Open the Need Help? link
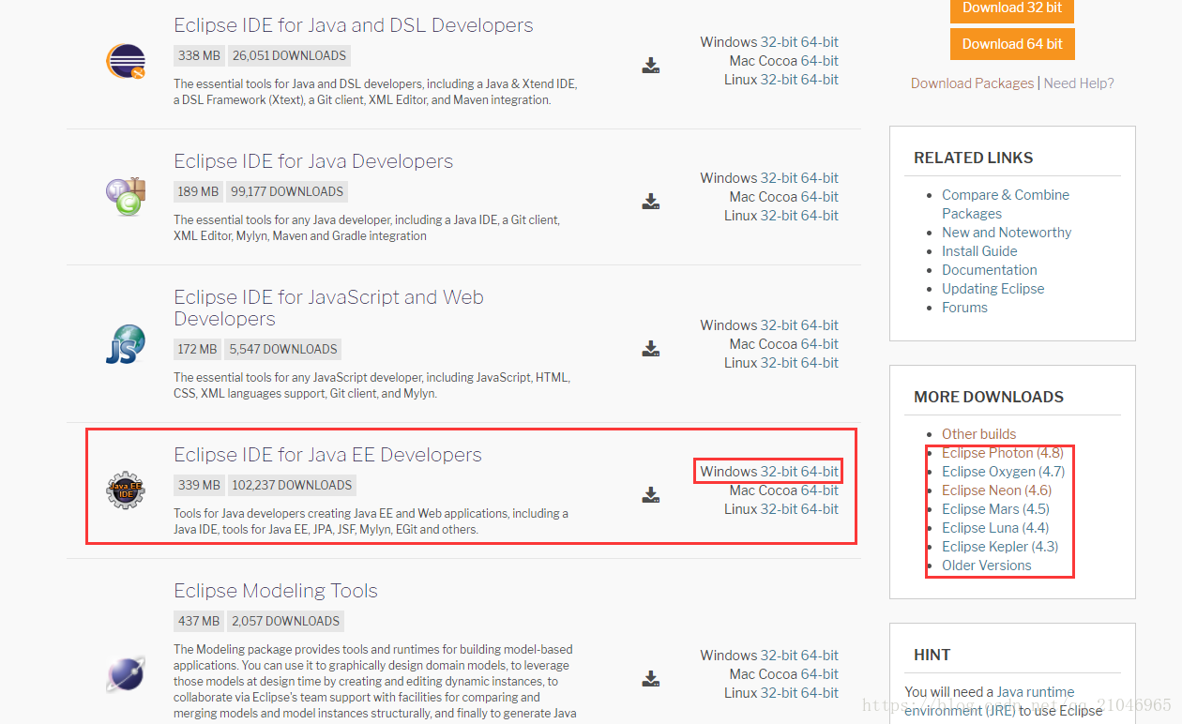Viewport: 1182px width, 724px height. click(1079, 83)
